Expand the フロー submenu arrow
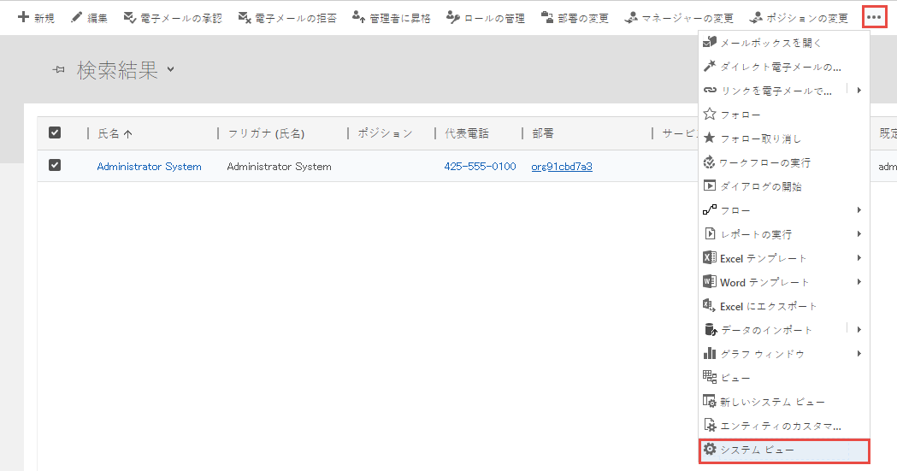Viewport: 897px width, 471px height. coord(859,210)
